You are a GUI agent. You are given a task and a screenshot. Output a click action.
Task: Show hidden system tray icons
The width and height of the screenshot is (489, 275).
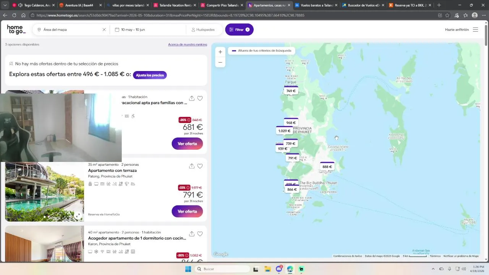click(433, 269)
